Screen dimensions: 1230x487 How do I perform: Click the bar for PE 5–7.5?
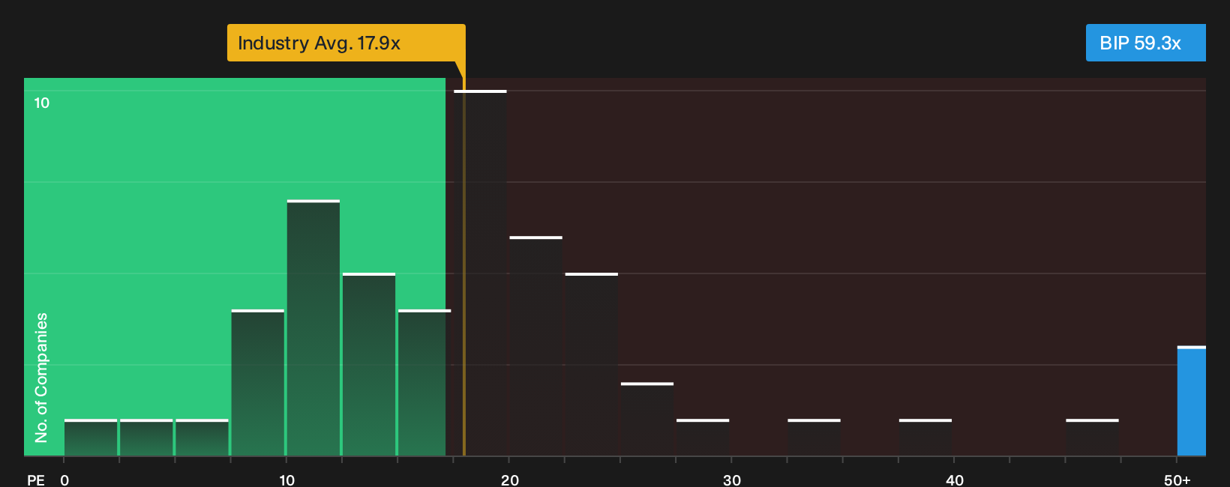click(202, 438)
